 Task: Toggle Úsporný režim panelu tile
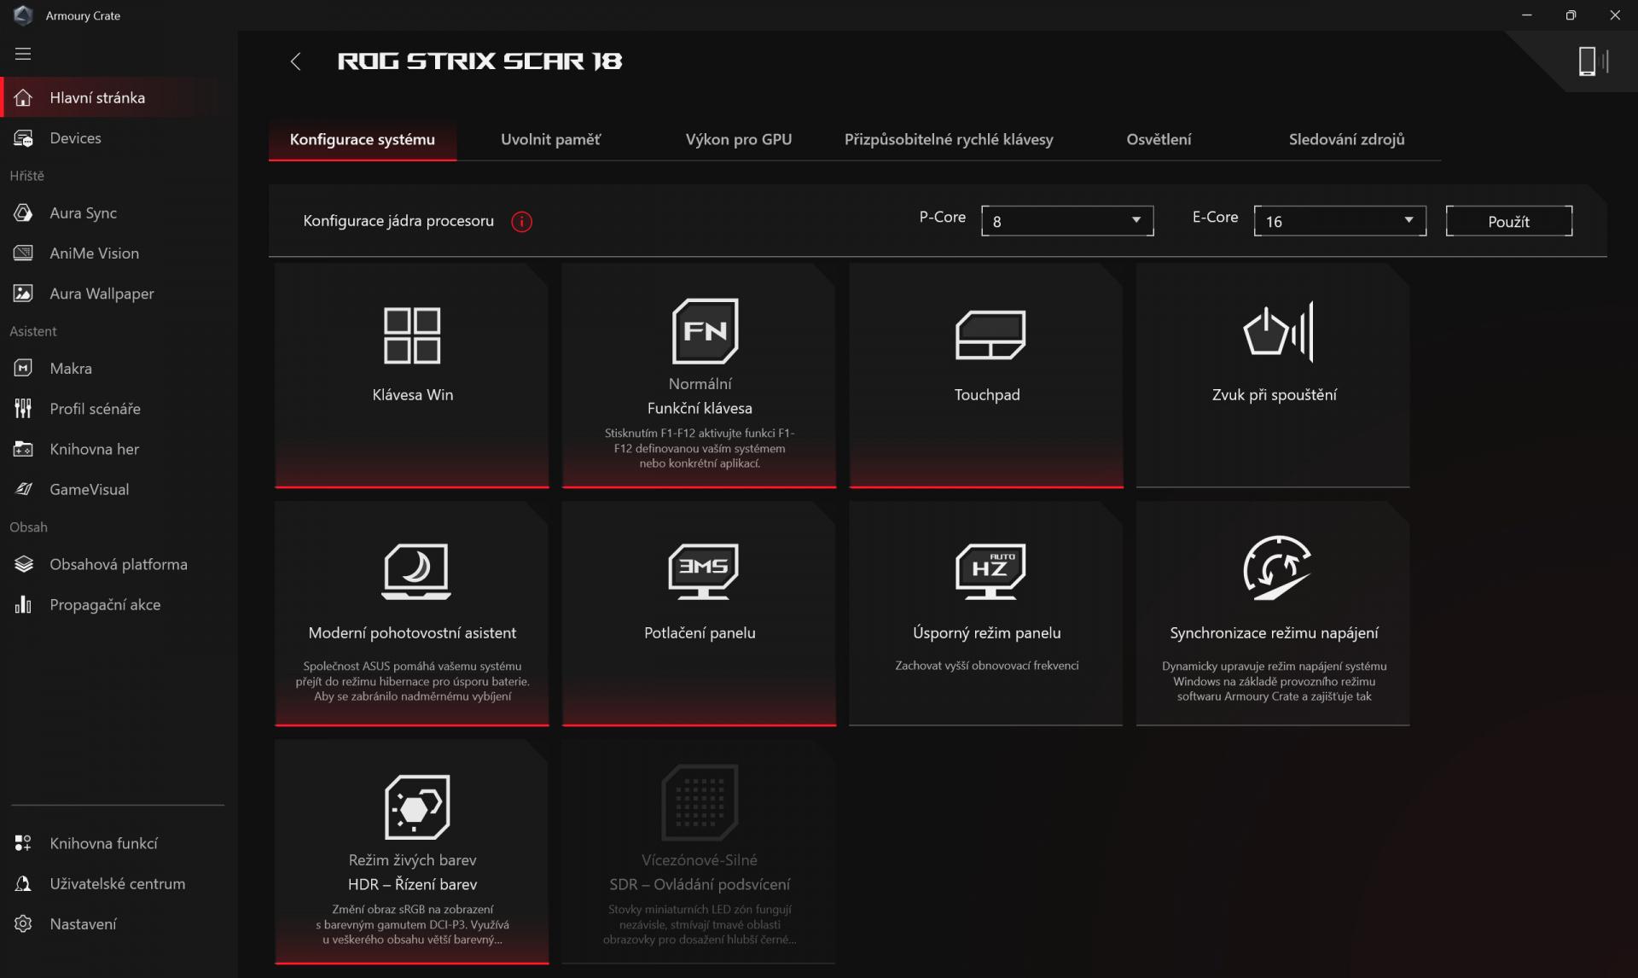(987, 614)
